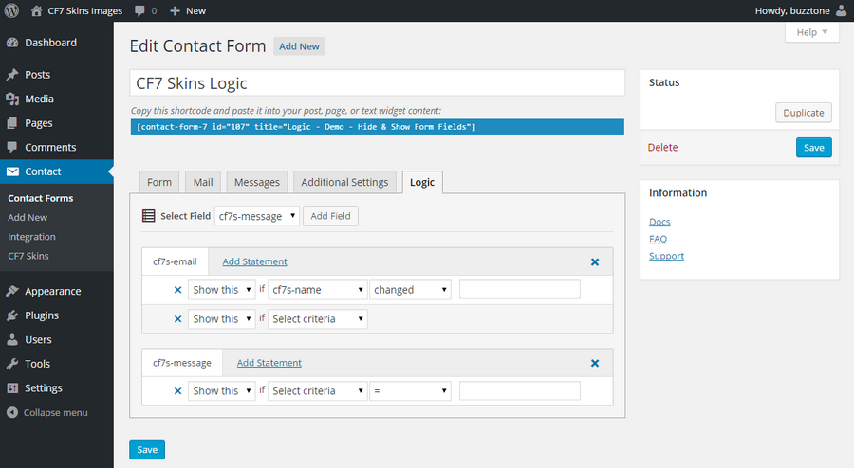Switch to the Additional Settings tab
The image size is (854, 468).
[x=344, y=182]
